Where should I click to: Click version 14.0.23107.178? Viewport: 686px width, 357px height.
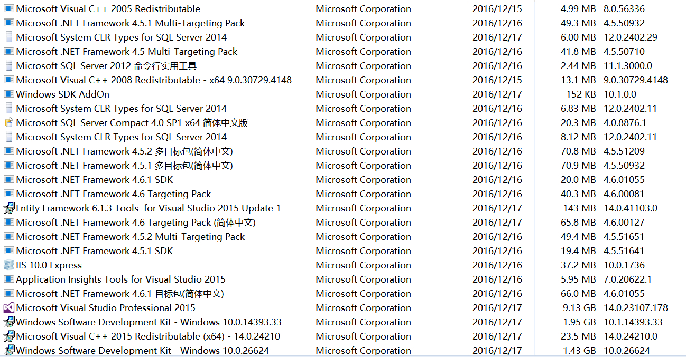[636, 308]
